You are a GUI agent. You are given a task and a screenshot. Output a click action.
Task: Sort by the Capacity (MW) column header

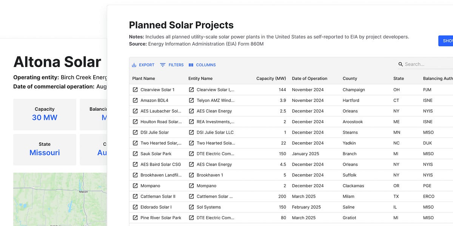tap(271, 78)
